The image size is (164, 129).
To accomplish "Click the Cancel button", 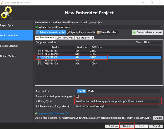I will 156,126.
